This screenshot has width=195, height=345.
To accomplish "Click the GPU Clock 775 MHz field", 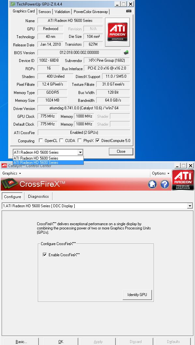I will [48, 116].
